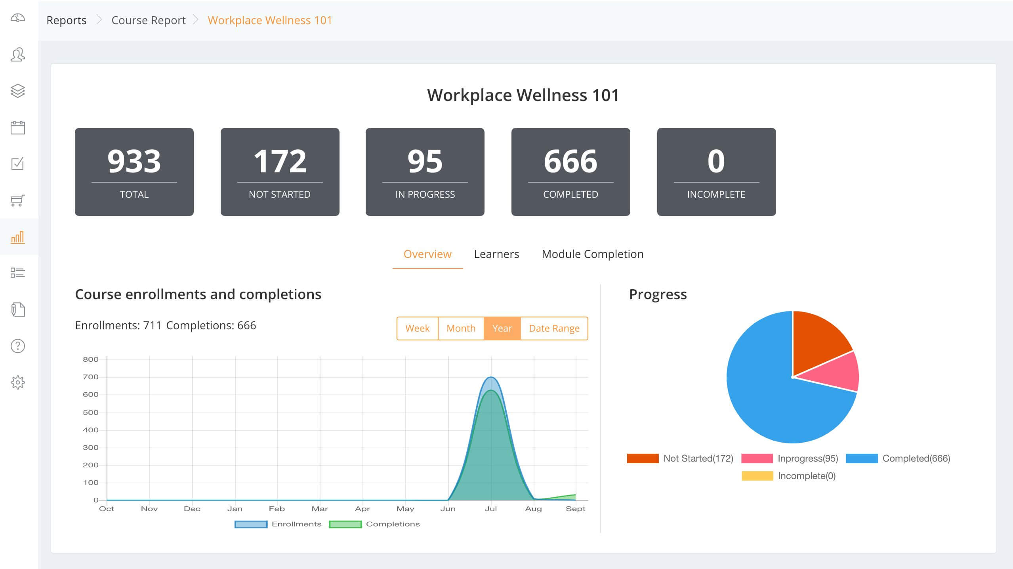This screenshot has width=1013, height=569.
Task: Click the Enrollments: 711 text
Action: 118,325
